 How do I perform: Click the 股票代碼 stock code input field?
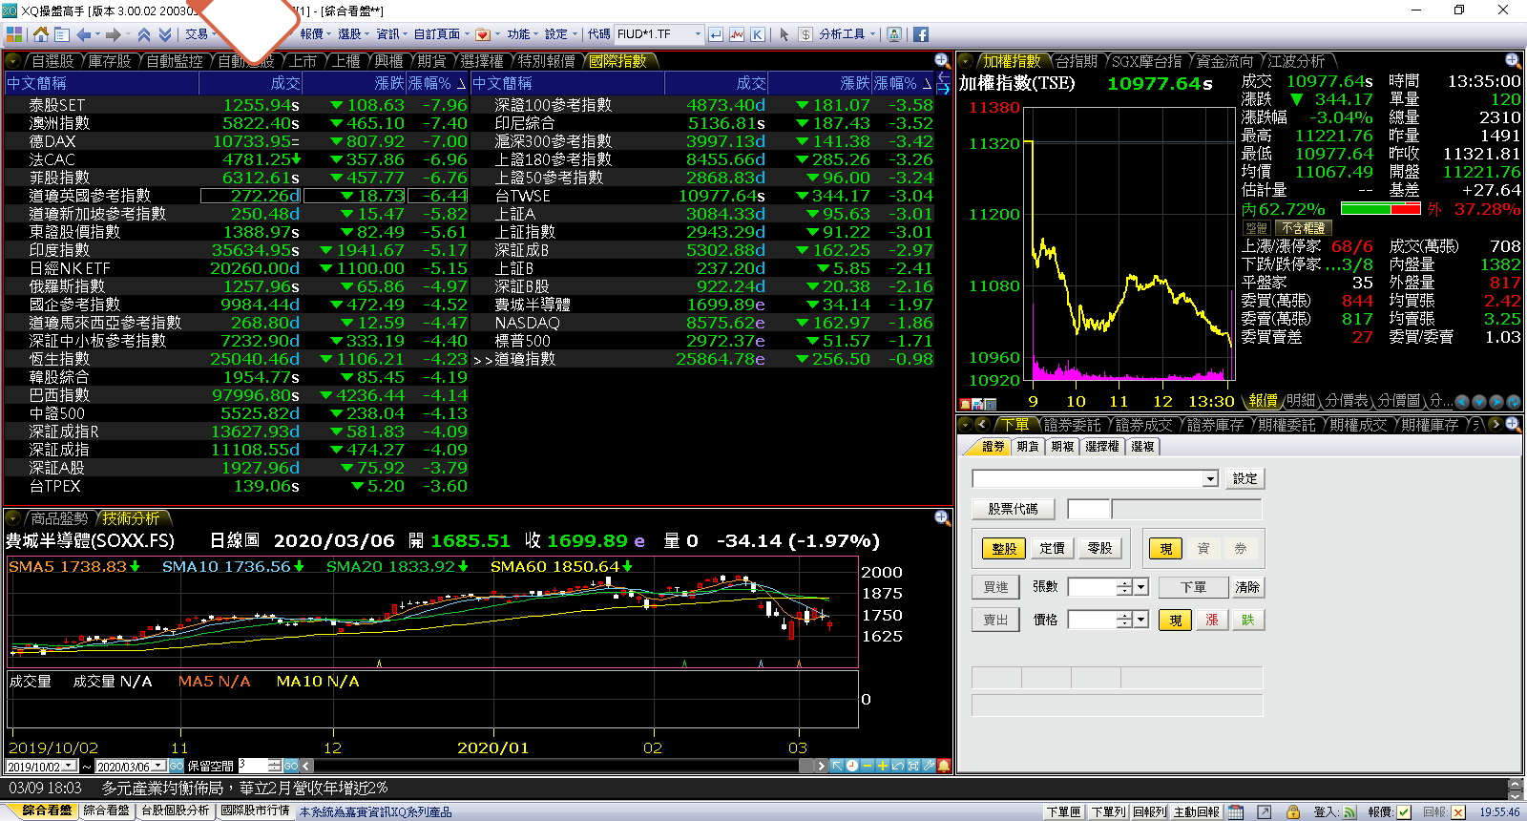pos(1088,509)
